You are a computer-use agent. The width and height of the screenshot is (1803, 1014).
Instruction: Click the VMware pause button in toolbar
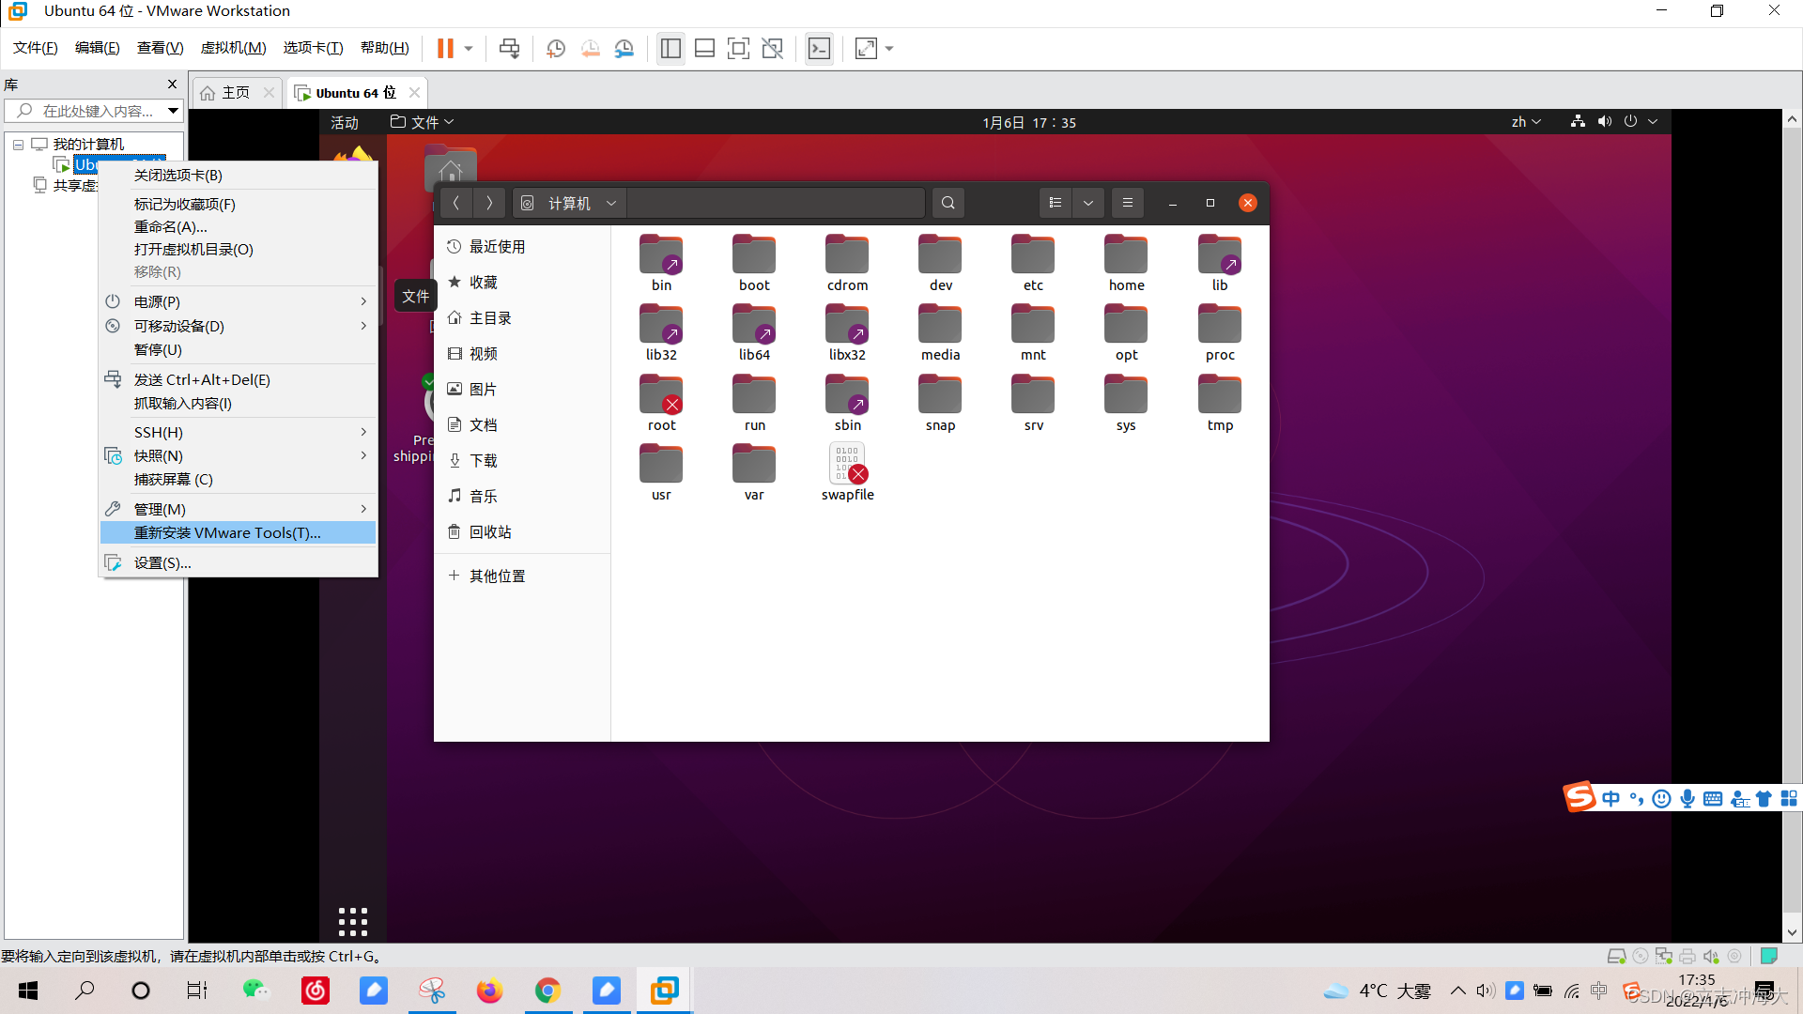coord(445,48)
